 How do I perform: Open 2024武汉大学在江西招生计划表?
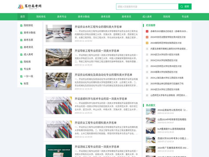tap(165, 89)
